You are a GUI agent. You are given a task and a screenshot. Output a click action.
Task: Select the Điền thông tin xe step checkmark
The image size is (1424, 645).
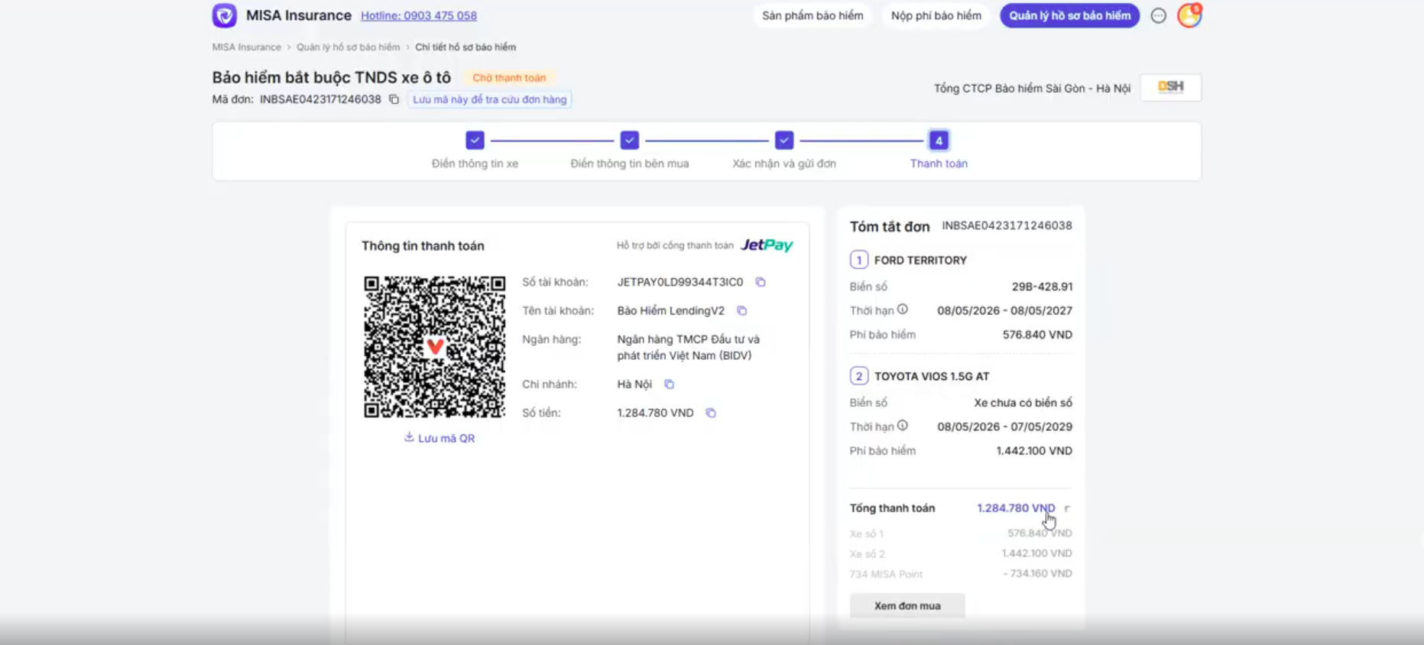pos(475,141)
